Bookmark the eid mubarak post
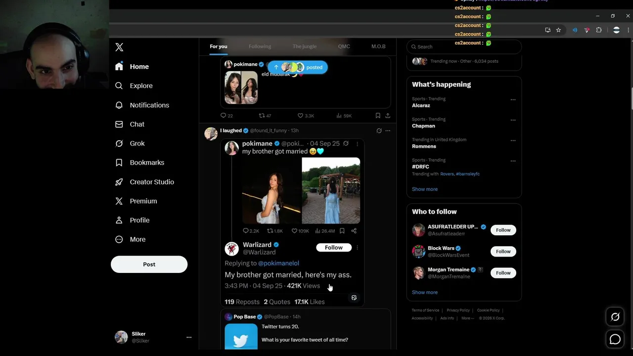Image resolution: width=633 pixels, height=356 pixels. pos(378,116)
